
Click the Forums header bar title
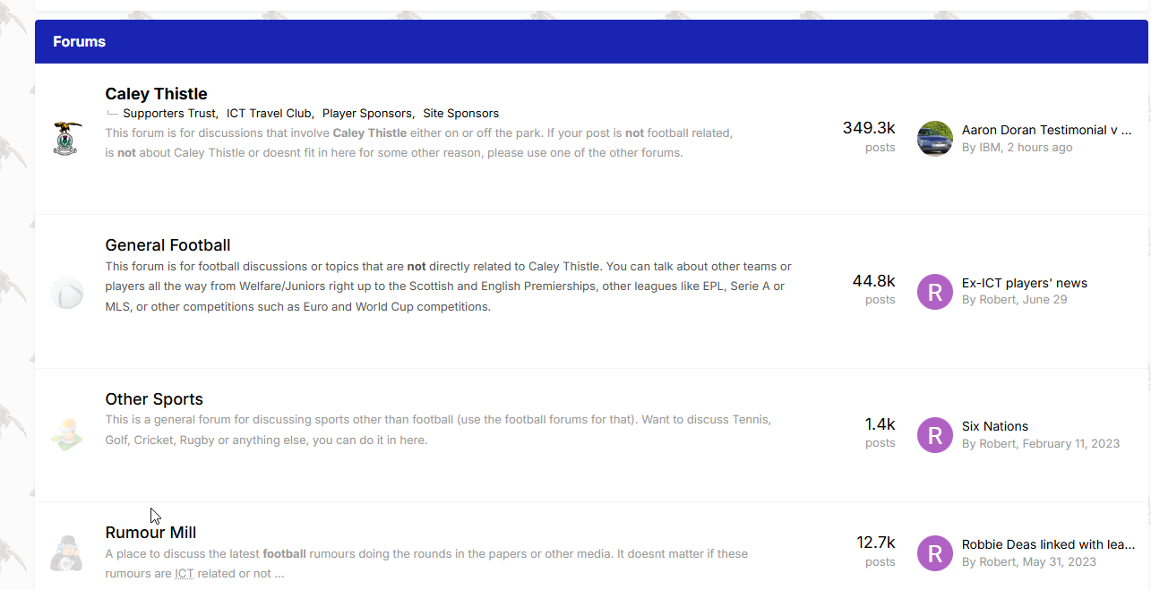79,42
